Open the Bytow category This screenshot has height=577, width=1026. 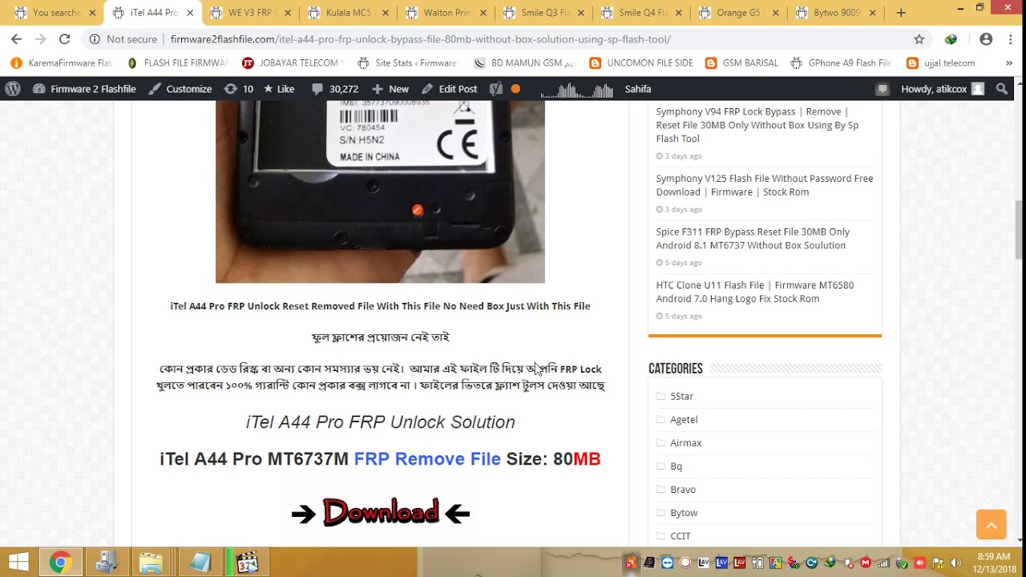684,512
